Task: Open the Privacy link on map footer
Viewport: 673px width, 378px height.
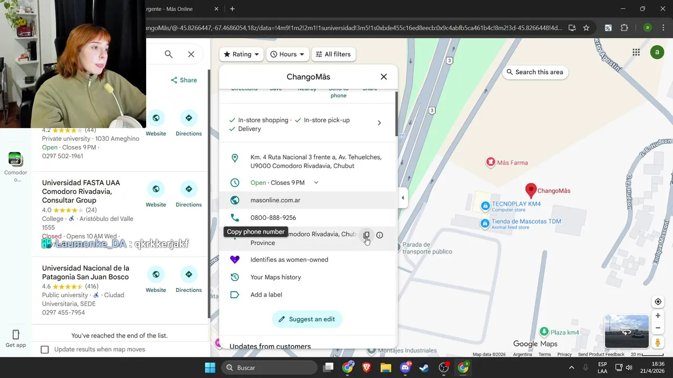Action: coord(564,354)
